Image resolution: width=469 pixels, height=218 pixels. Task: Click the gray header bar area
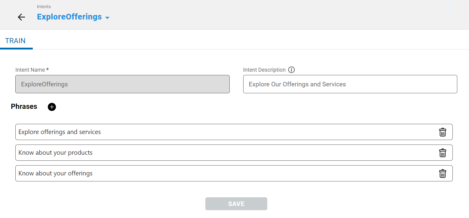click(x=271, y=15)
